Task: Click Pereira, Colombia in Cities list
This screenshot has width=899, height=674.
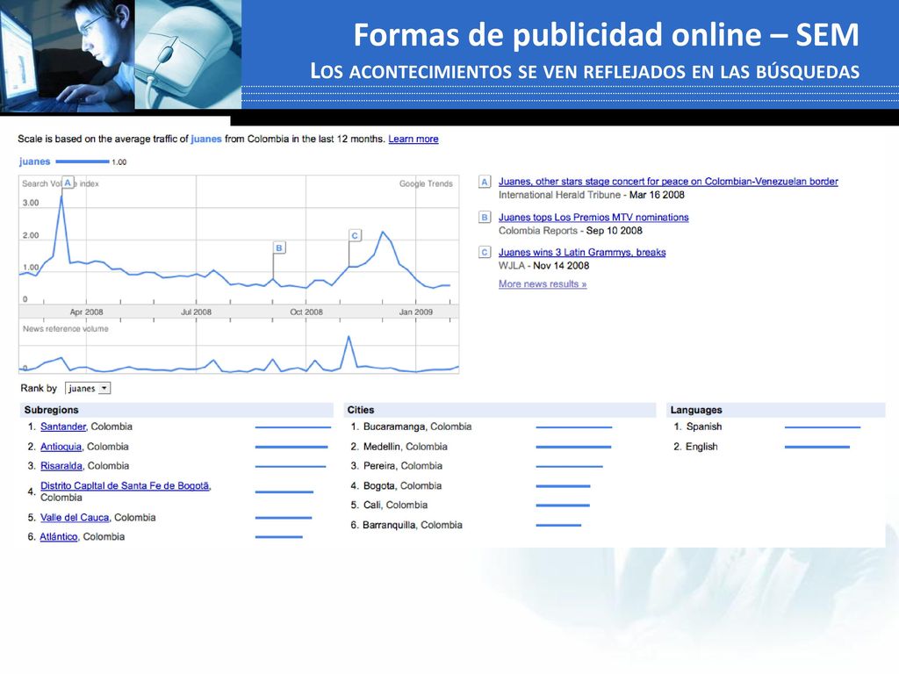Action: [x=403, y=466]
